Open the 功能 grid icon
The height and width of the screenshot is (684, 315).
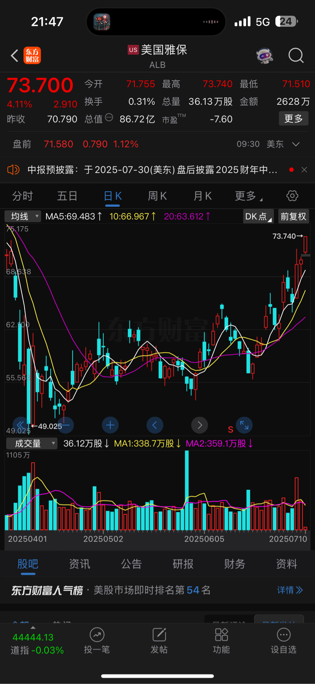click(221, 635)
